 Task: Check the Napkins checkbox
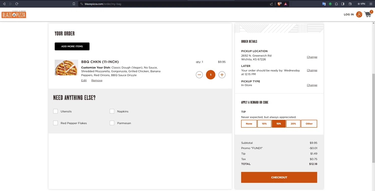(x=112, y=111)
